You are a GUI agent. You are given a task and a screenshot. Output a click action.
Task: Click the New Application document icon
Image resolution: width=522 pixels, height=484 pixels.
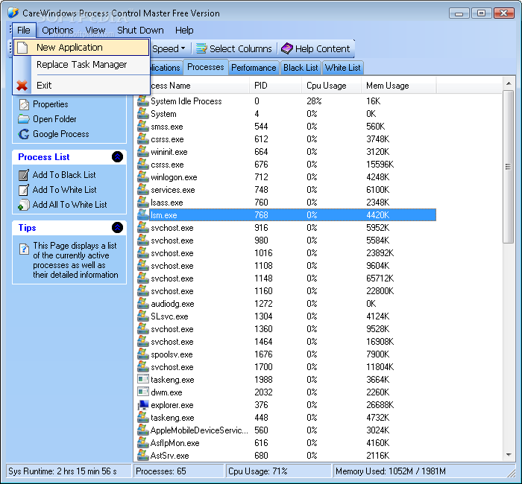22,47
